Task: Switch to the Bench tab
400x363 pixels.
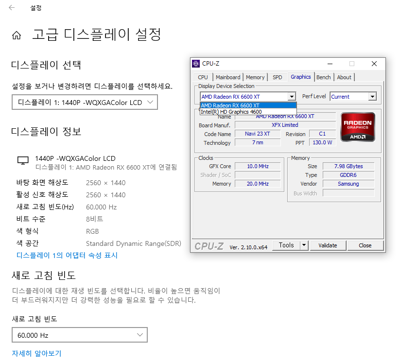Action: pyautogui.click(x=324, y=77)
